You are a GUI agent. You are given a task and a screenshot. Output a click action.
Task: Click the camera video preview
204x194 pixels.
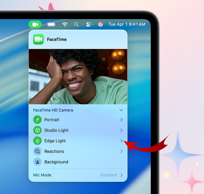(x=78, y=77)
